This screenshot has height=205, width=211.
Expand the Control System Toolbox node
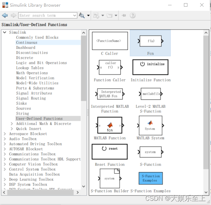[5, 169]
